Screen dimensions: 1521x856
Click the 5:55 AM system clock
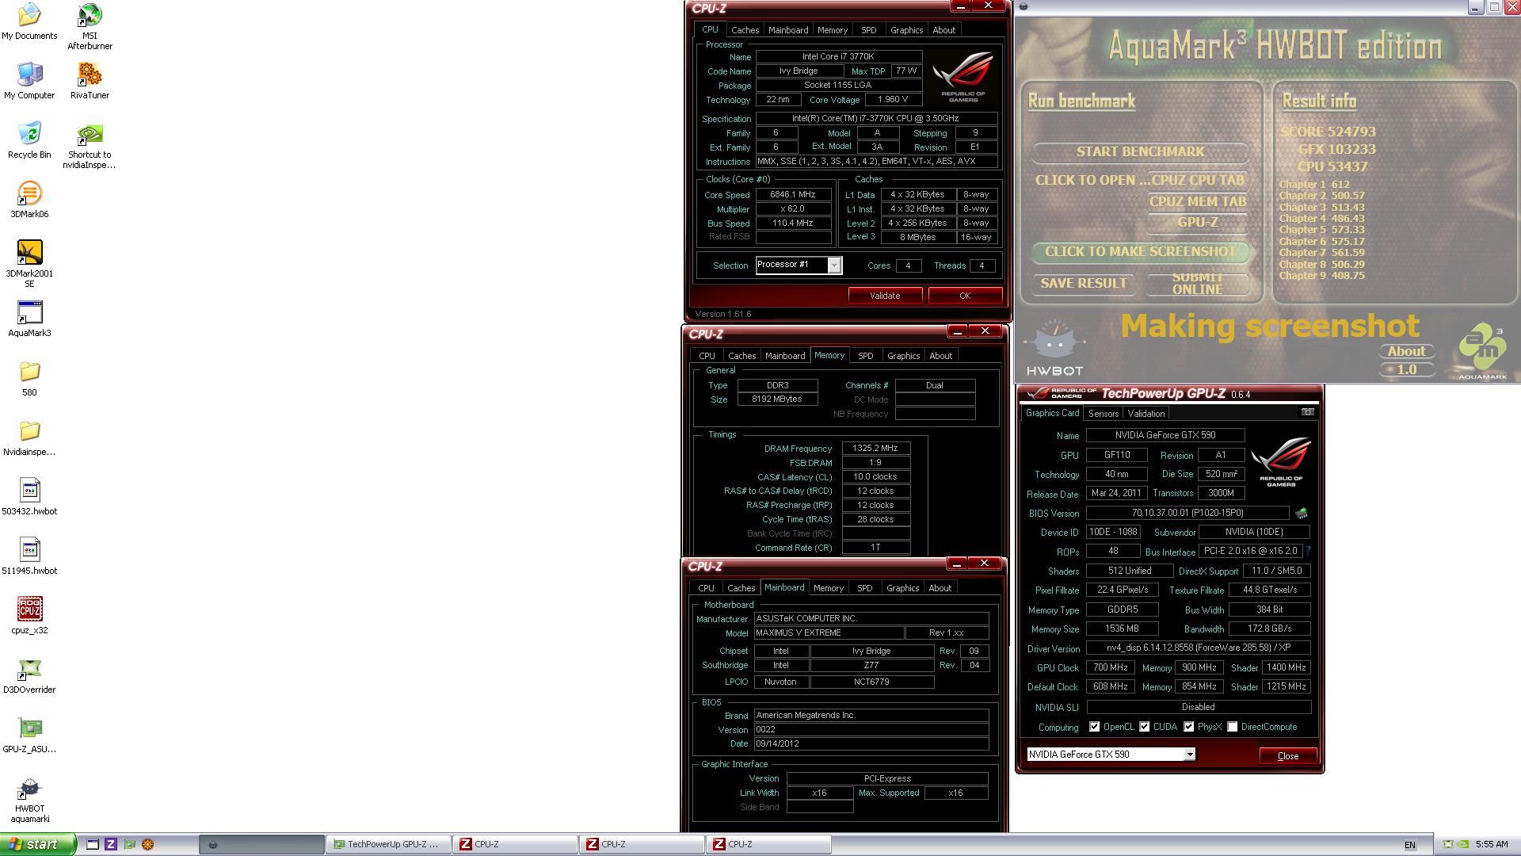[1491, 845]
